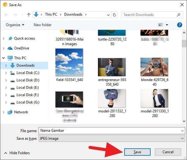Select the model-2911330_1280 image

(154, 98)
